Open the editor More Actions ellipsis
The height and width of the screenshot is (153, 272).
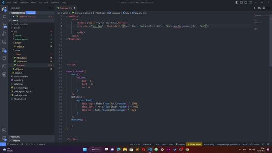click(x=268, y=8)
